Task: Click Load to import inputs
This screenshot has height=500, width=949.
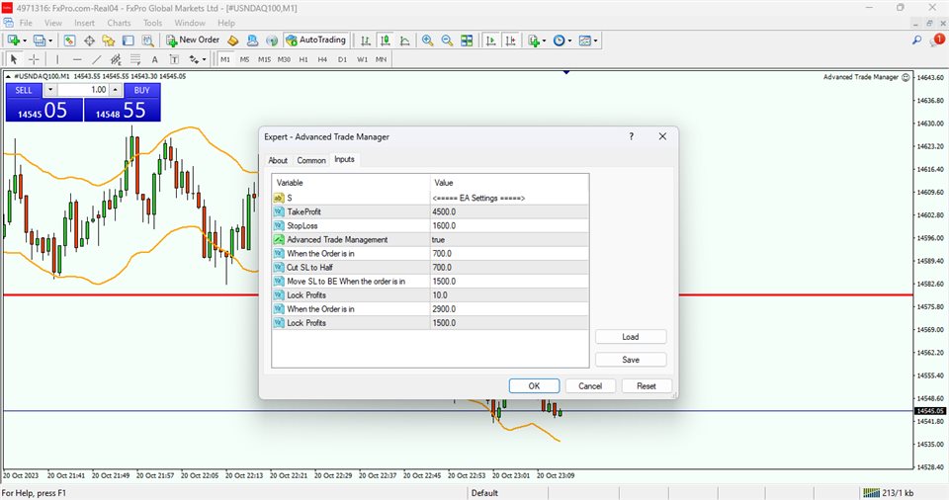Action: [631, 337]
